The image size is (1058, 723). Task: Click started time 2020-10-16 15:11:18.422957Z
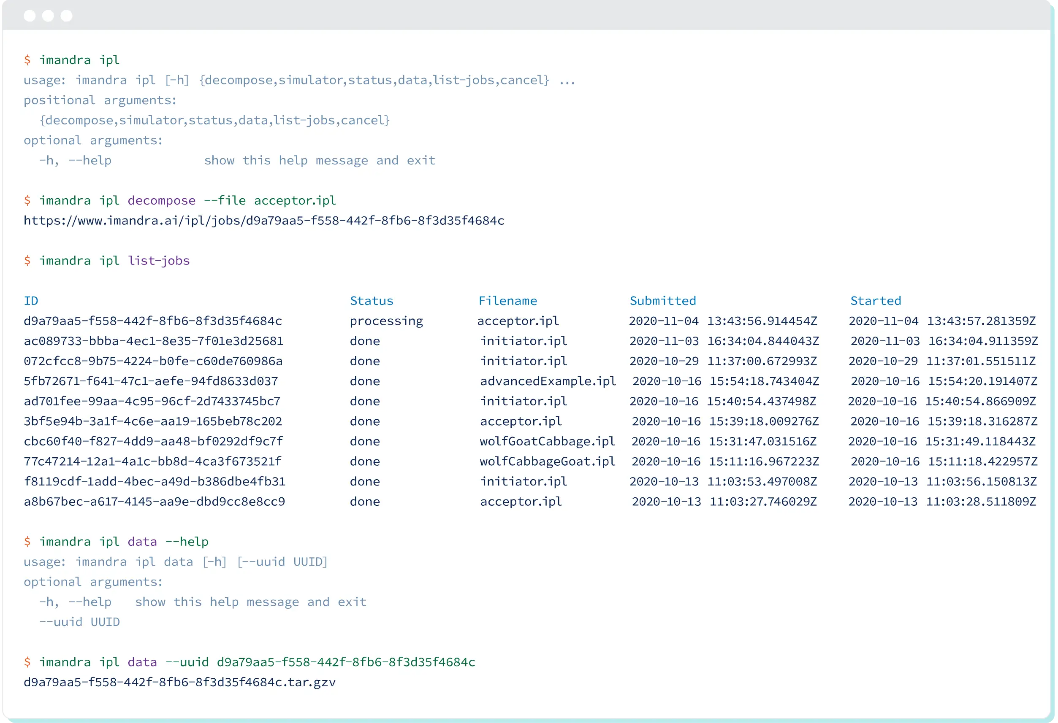point(944,461)
